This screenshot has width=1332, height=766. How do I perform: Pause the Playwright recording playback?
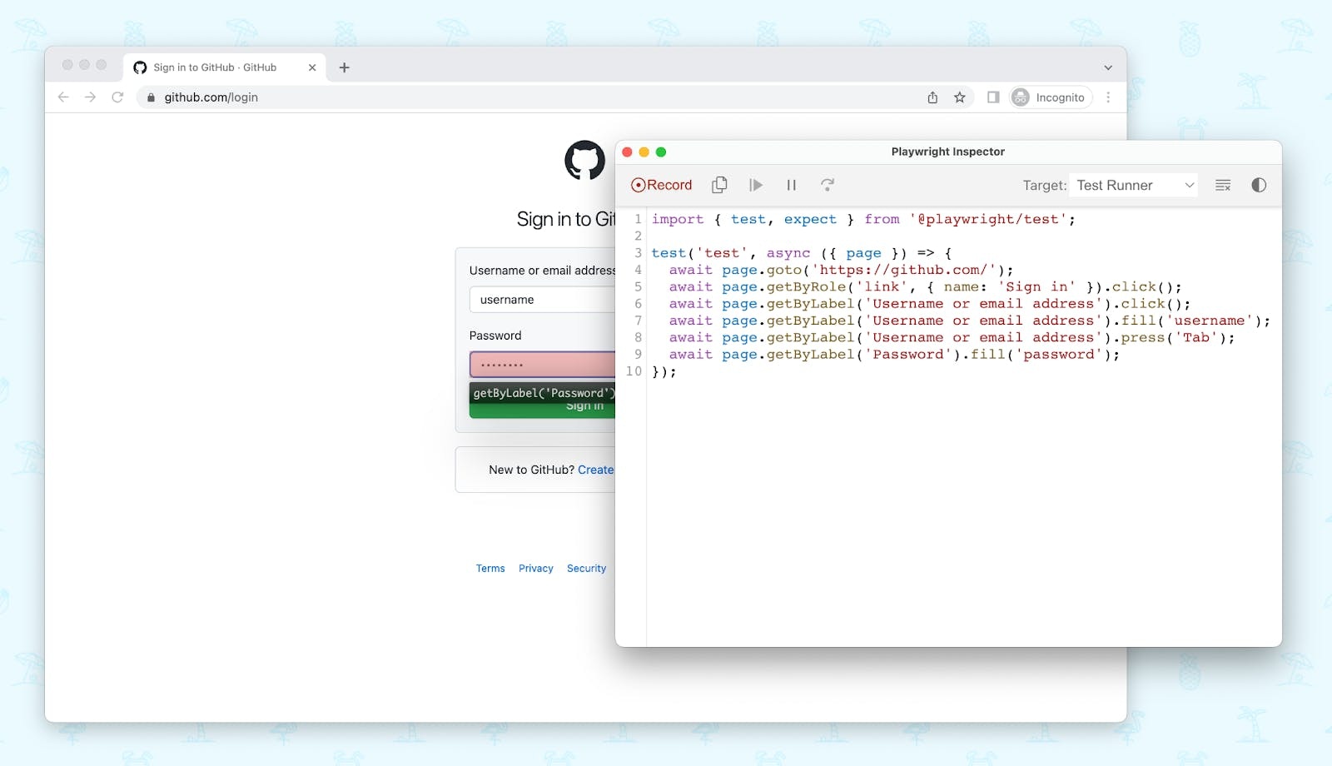tap(792, 185)
